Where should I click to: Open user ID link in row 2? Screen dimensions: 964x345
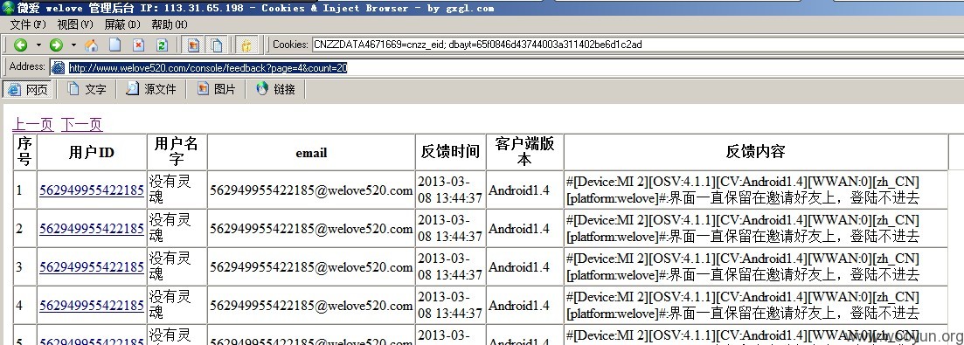pos(92,228)
